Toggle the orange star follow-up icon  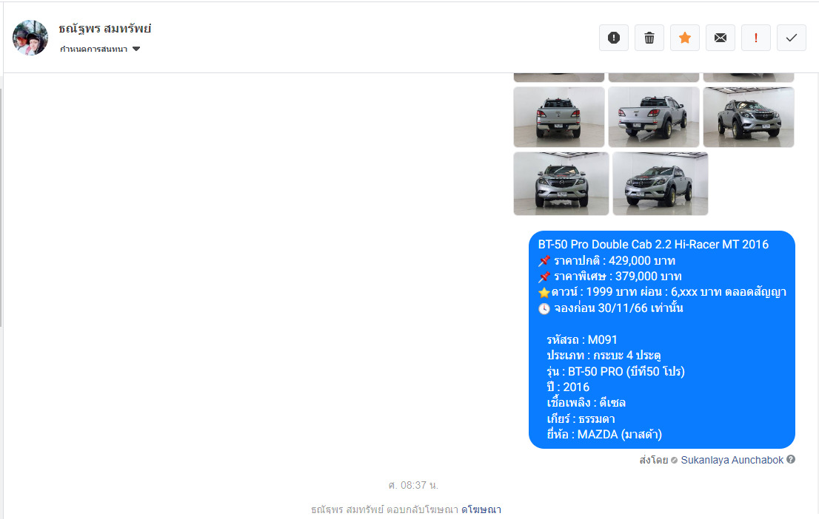(685, 38)
